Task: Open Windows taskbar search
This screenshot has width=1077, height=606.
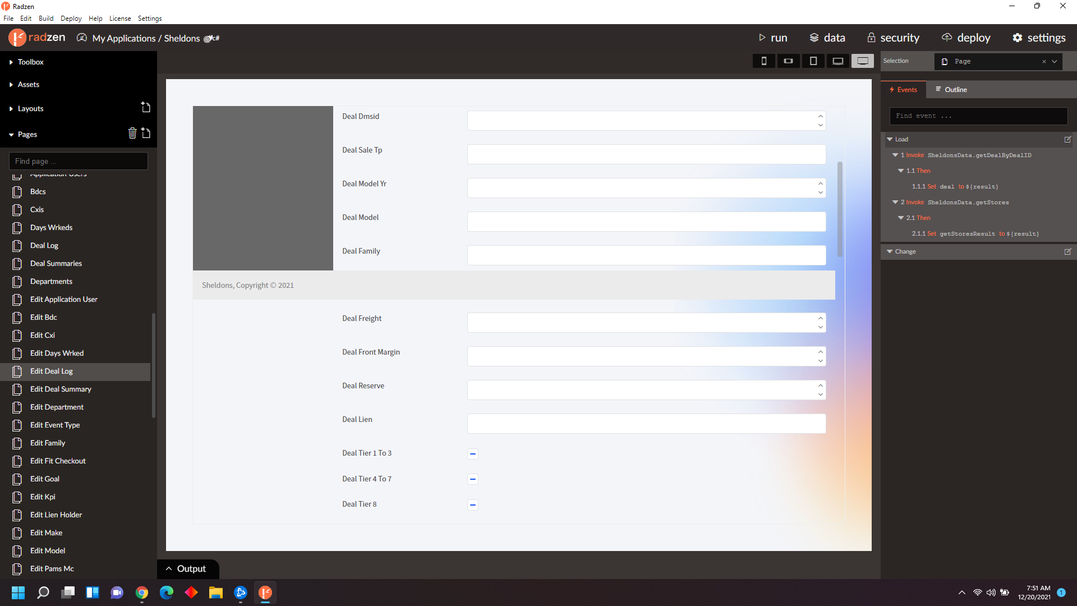Action: (x=43, y=593)
